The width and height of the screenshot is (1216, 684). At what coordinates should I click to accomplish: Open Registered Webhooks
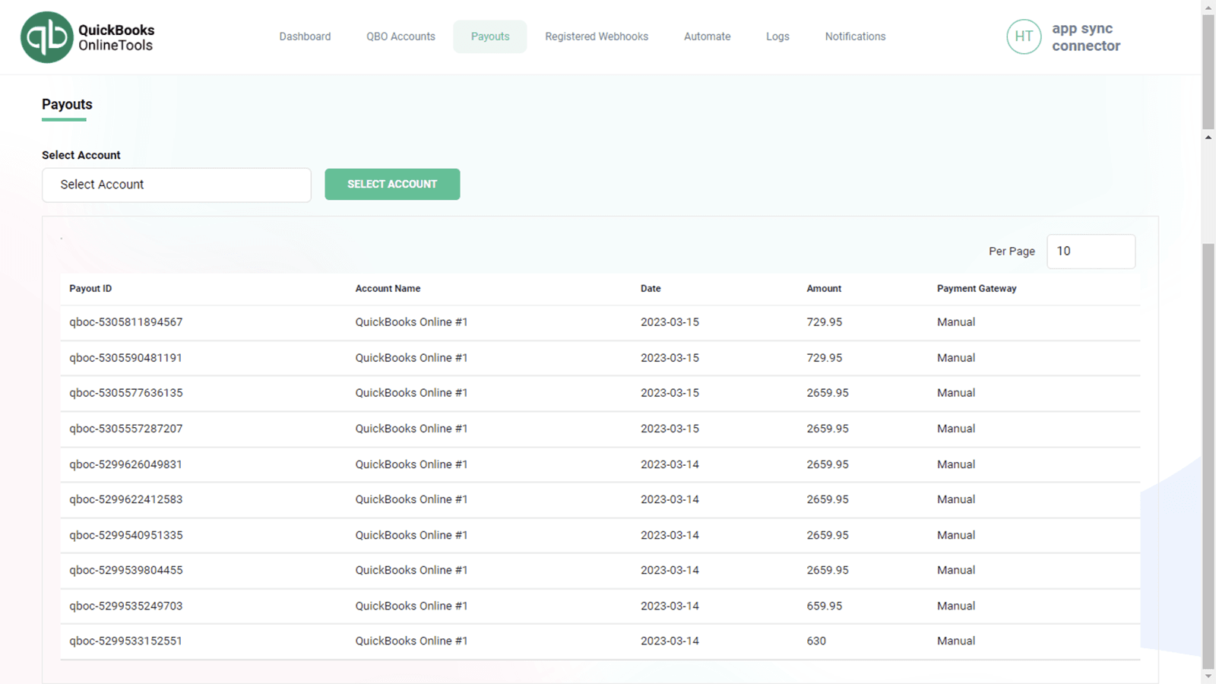pos(596,36)
